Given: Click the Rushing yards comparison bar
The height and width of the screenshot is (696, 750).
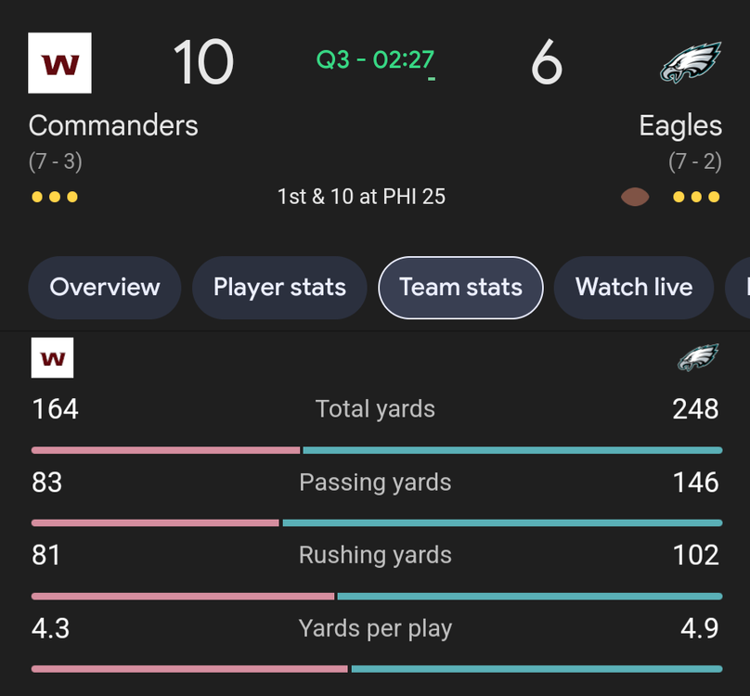Looking at the screenshot, I should pos(376,596).
